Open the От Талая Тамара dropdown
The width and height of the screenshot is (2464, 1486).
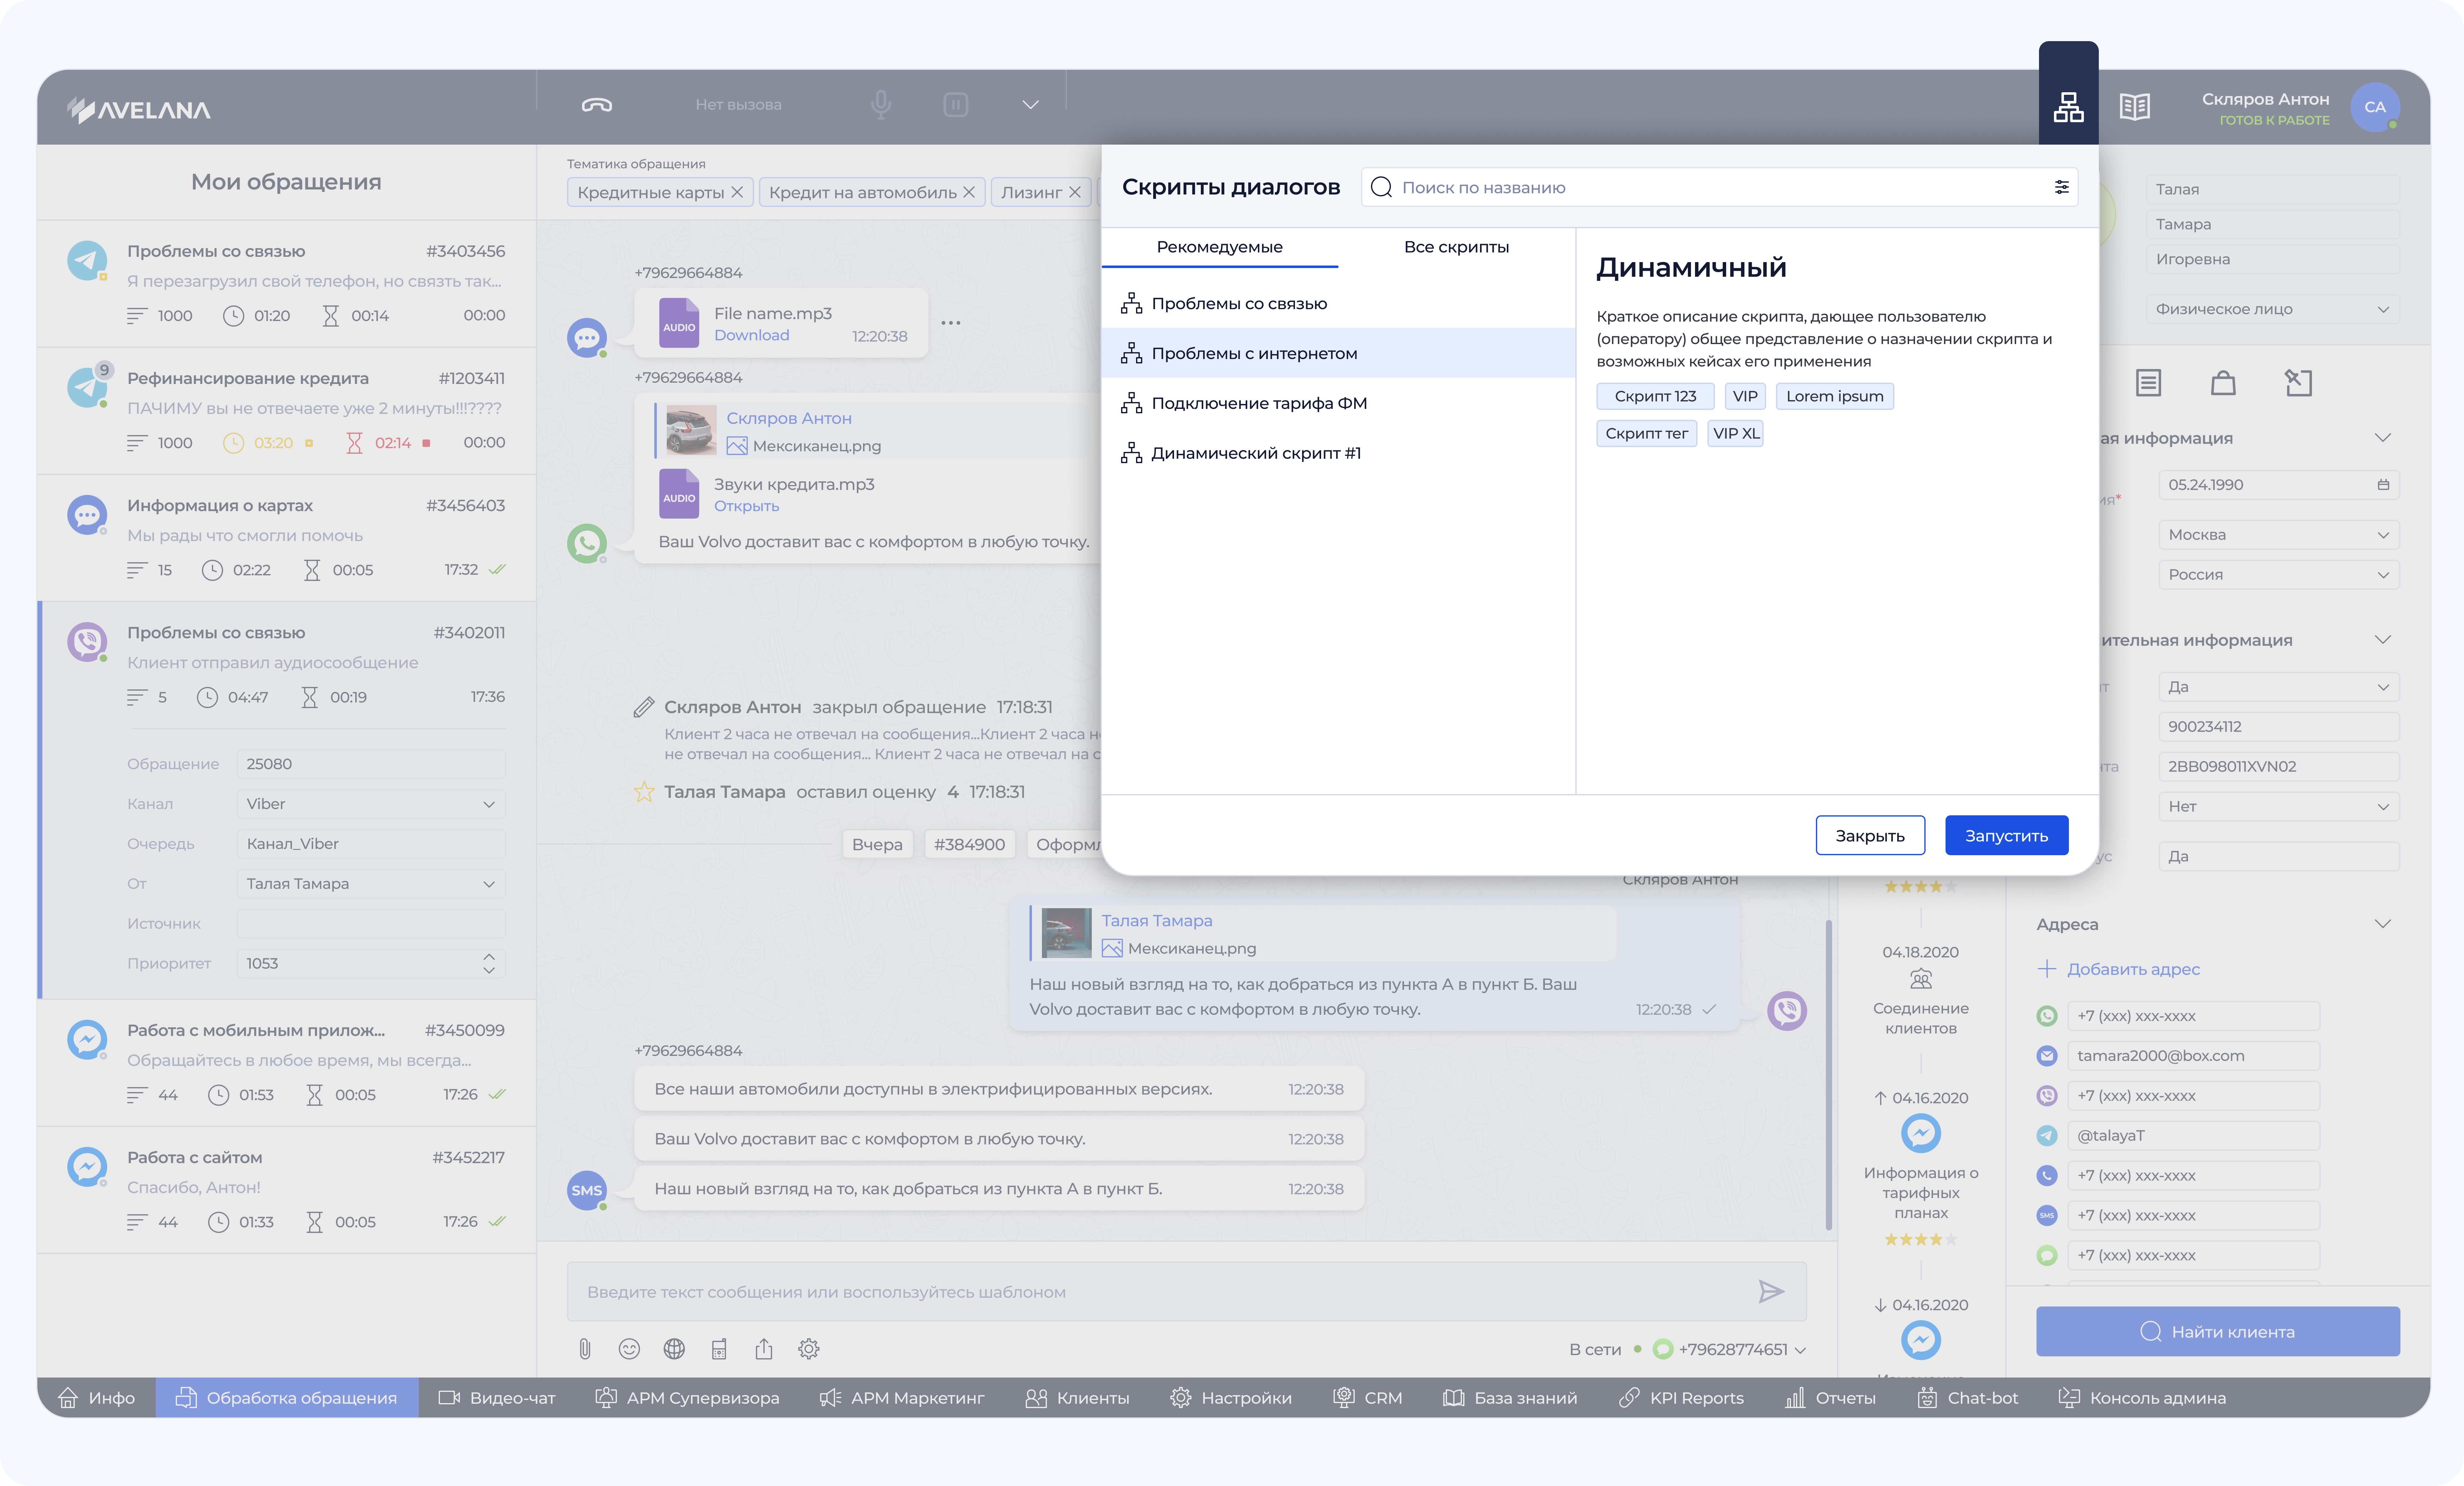tap(371, 884)
